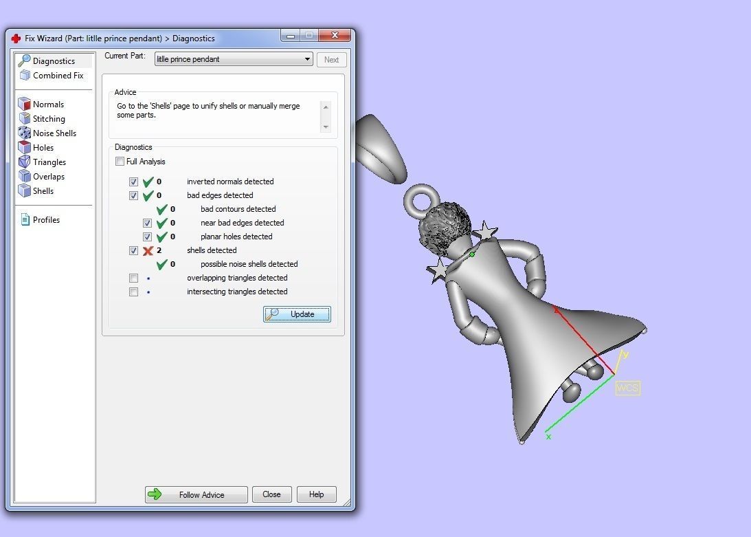The height and width of the screenshot is (537, 751).
Task: Close the Fix Wizard with the red X
Action: 335,36
